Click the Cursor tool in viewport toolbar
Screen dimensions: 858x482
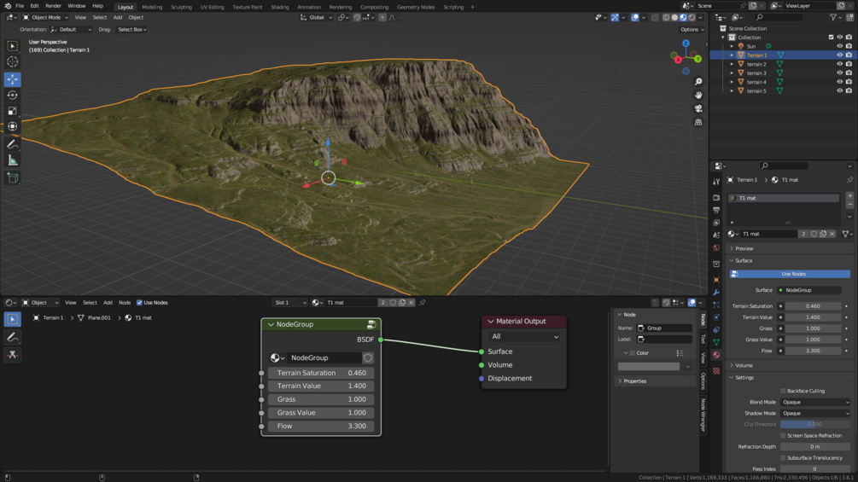[12, 61]
